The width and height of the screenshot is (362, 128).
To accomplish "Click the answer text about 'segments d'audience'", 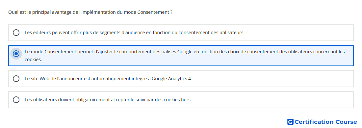I will [135, 33].
